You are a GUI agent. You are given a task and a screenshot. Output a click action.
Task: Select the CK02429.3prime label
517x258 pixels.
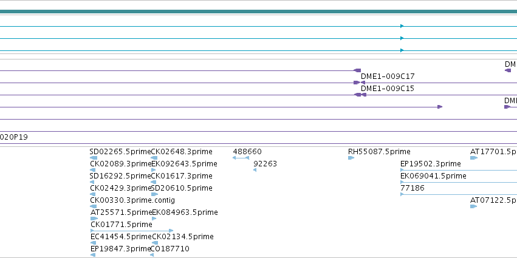pos(121,188)
